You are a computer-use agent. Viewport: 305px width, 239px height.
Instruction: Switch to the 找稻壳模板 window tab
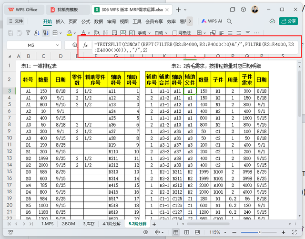click(68, 10)
